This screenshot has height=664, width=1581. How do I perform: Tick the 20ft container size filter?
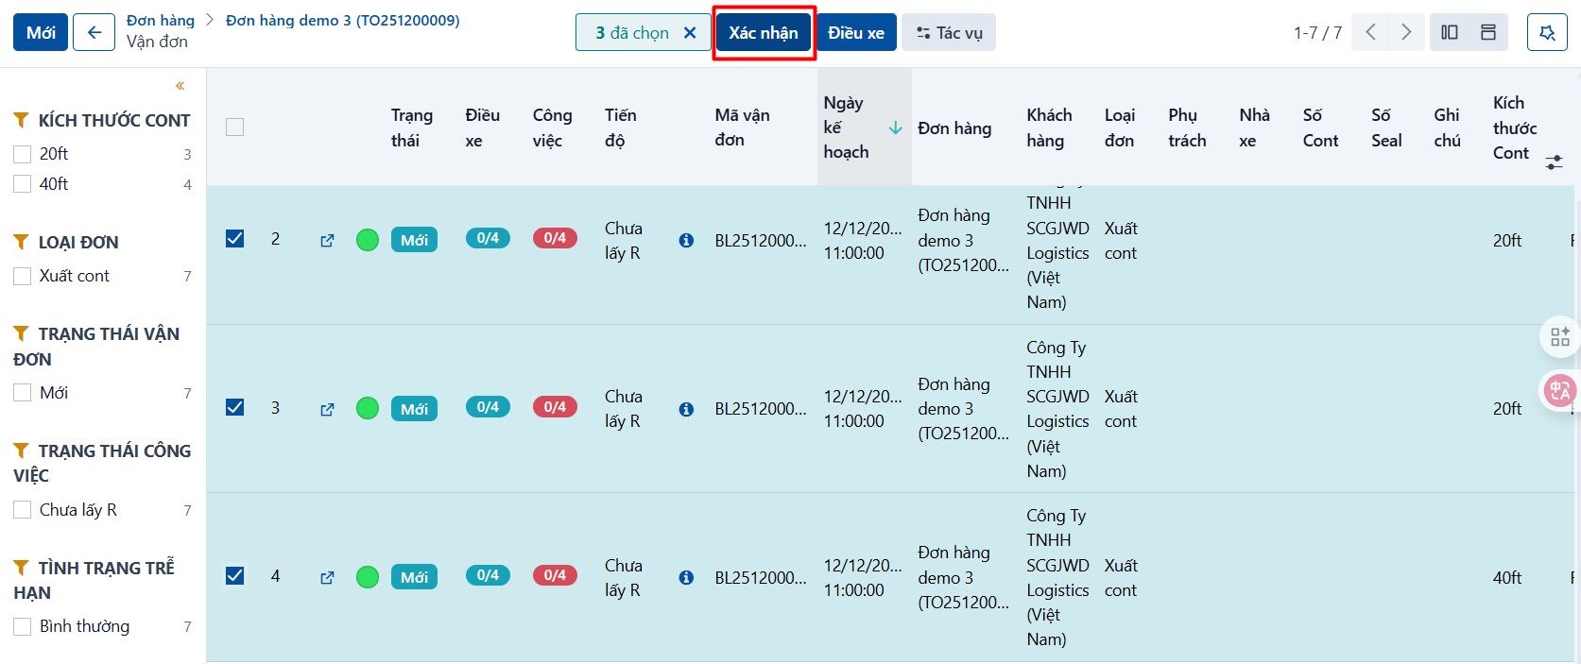23,154
